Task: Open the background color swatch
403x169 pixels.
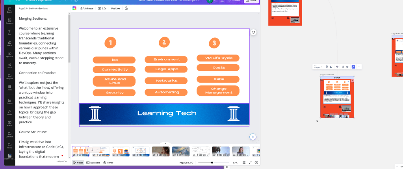Action: [x=74, y=8]
